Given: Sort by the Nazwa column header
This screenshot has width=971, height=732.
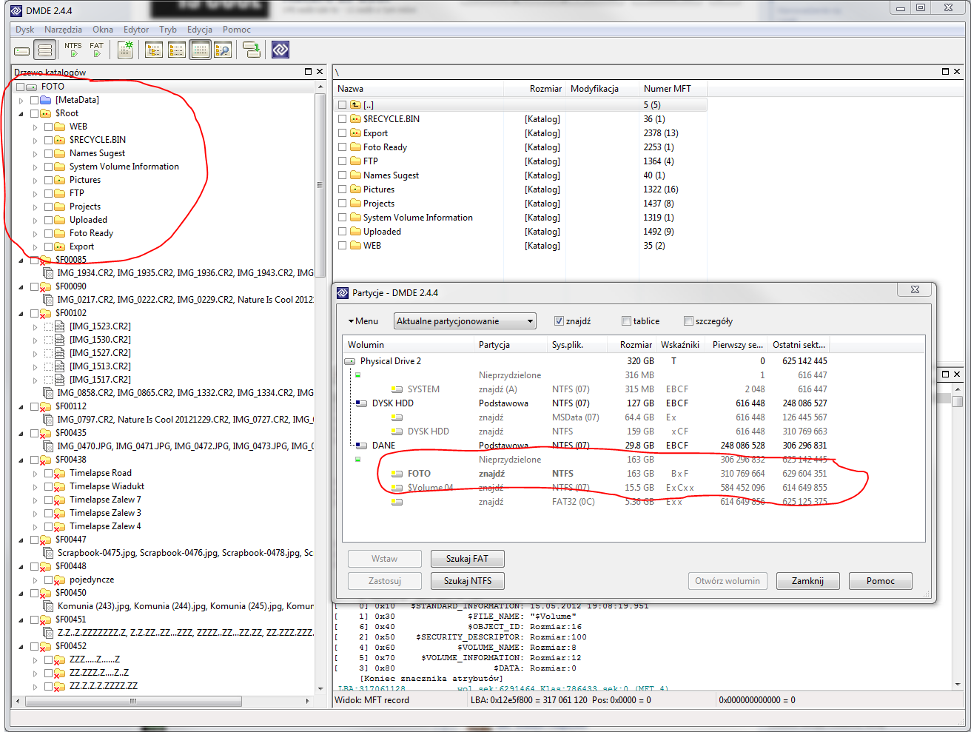Looking at the screenshot, I should [x=419, y=89].
